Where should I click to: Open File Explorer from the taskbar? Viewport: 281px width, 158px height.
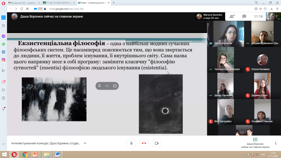[x=47, y=154]
